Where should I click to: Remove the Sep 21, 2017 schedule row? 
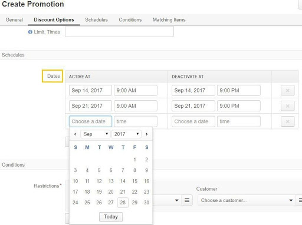(287, 106)
